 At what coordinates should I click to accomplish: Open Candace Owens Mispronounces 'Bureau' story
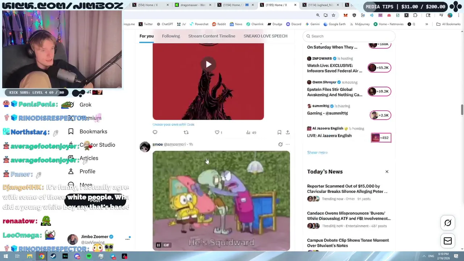[x=349, y=220]
